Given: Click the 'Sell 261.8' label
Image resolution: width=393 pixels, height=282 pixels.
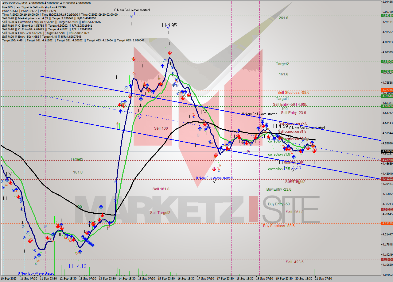Looking at the screenshot, I should pyautogui.click(x=294, y=212).
